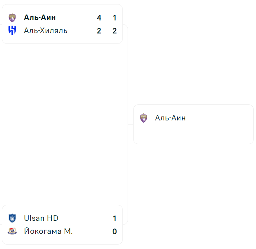
Task: Open the bold Аль-Аин team name
Action: tap(40, 18)
